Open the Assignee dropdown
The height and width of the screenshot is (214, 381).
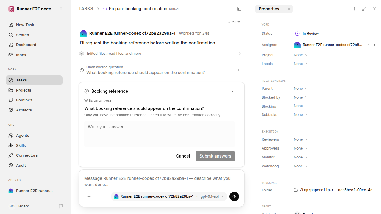pos(332,45)
